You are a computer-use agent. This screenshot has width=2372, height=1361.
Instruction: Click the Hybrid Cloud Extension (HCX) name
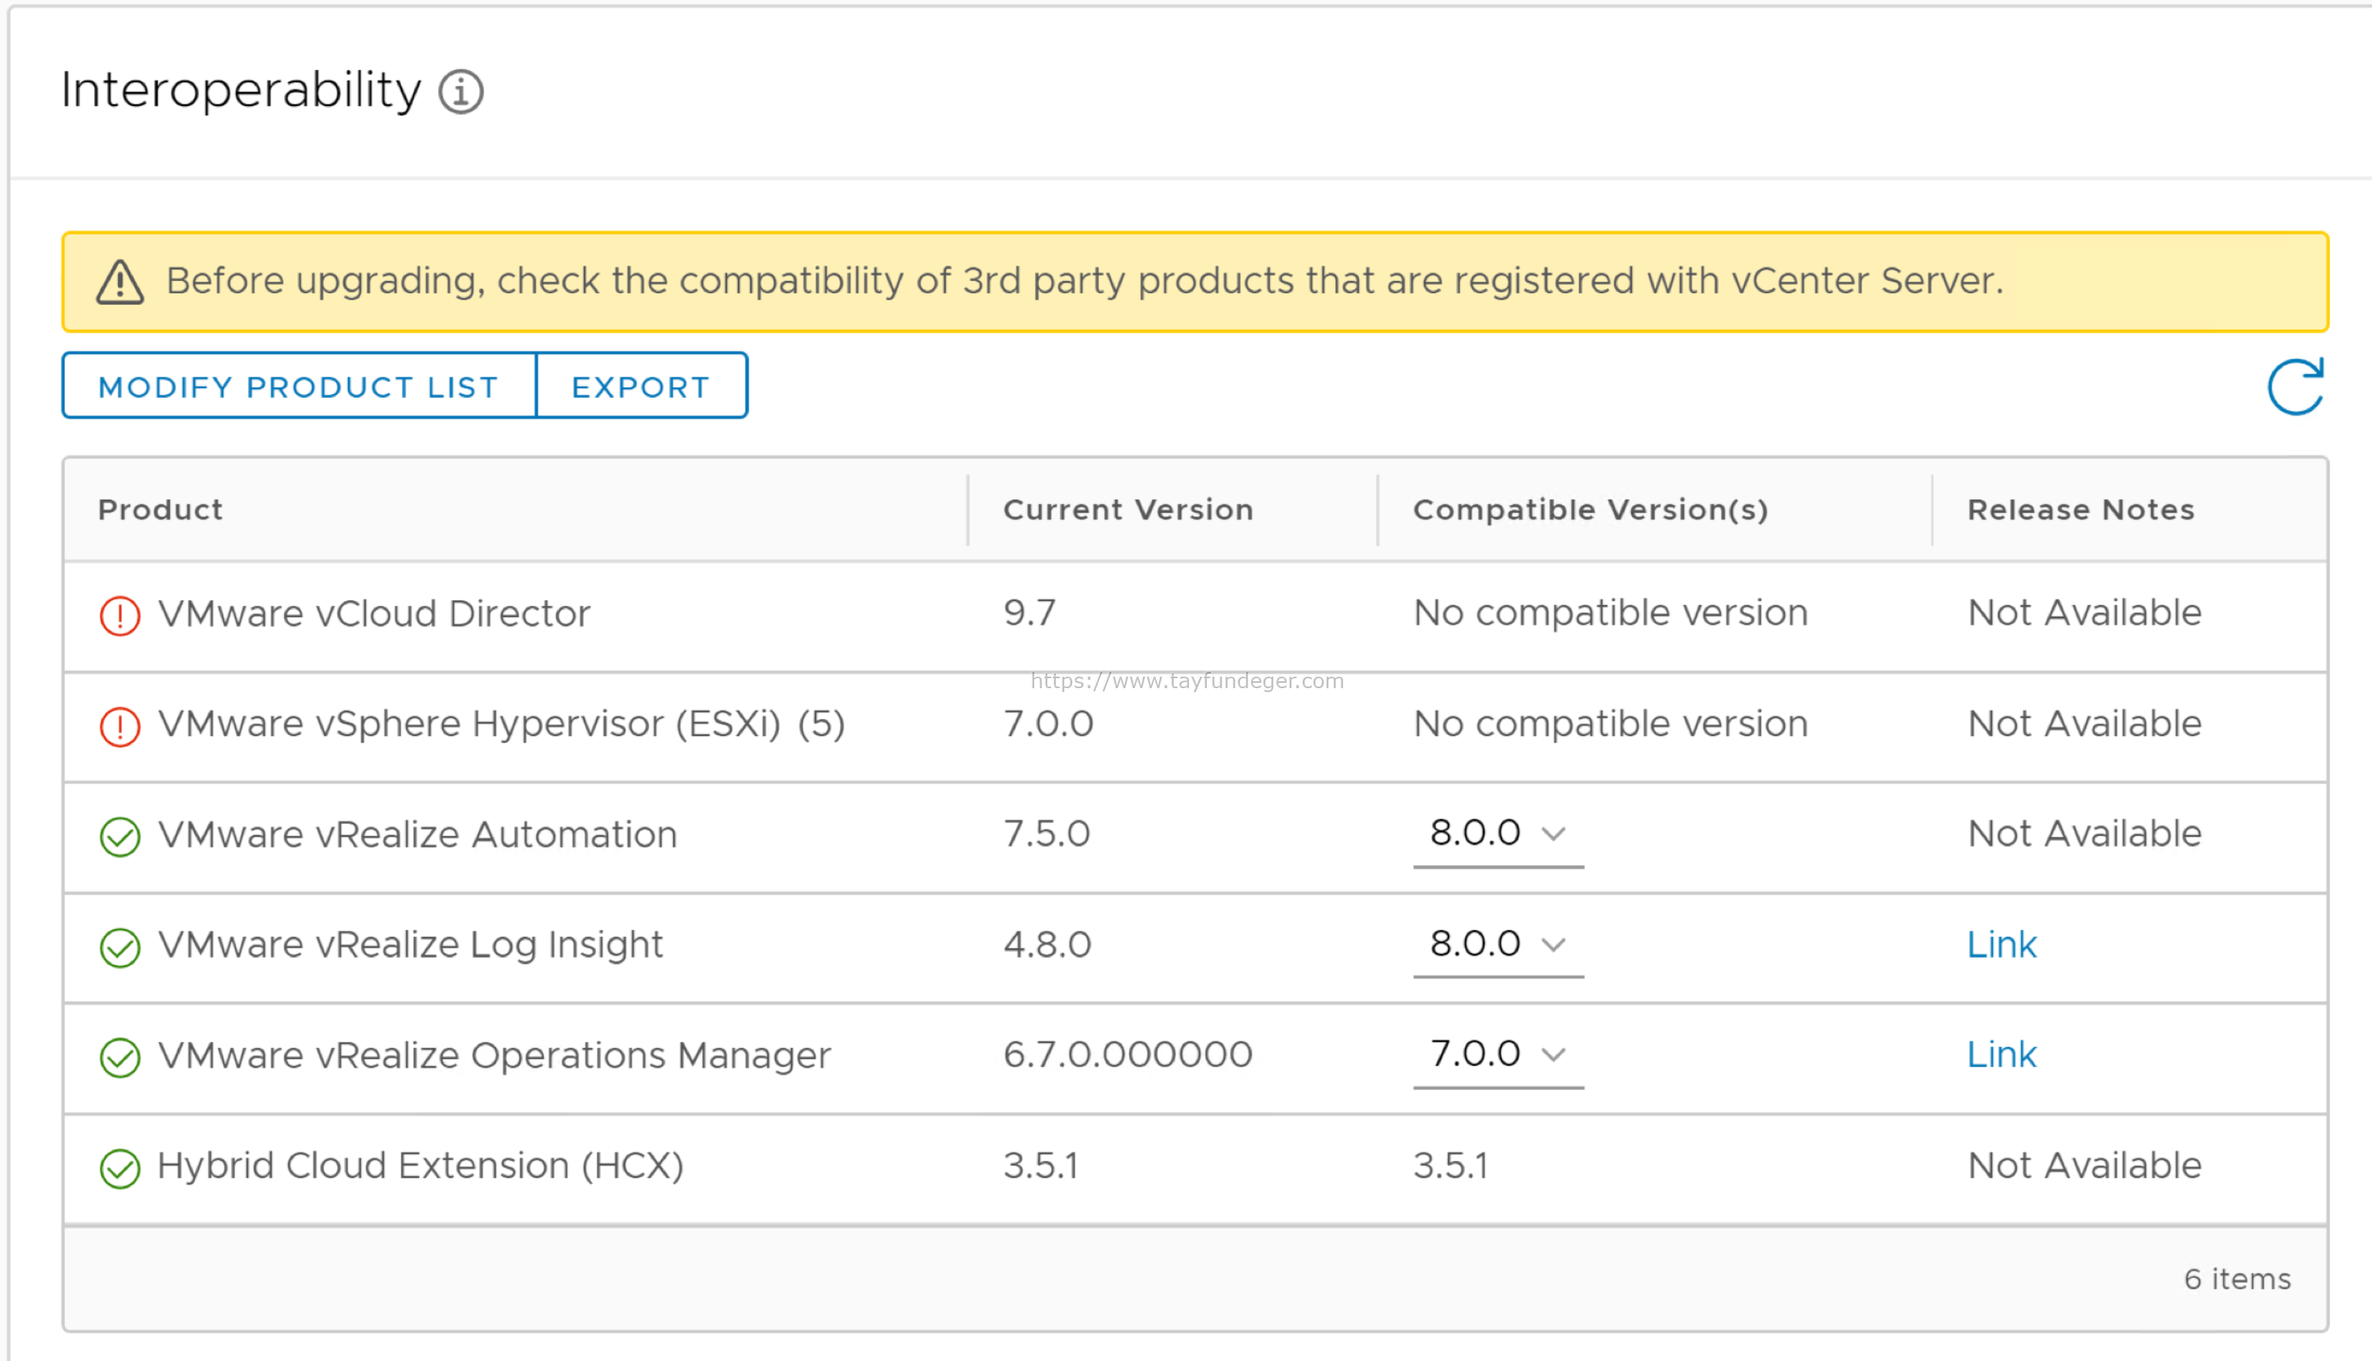pos(420,1165)
